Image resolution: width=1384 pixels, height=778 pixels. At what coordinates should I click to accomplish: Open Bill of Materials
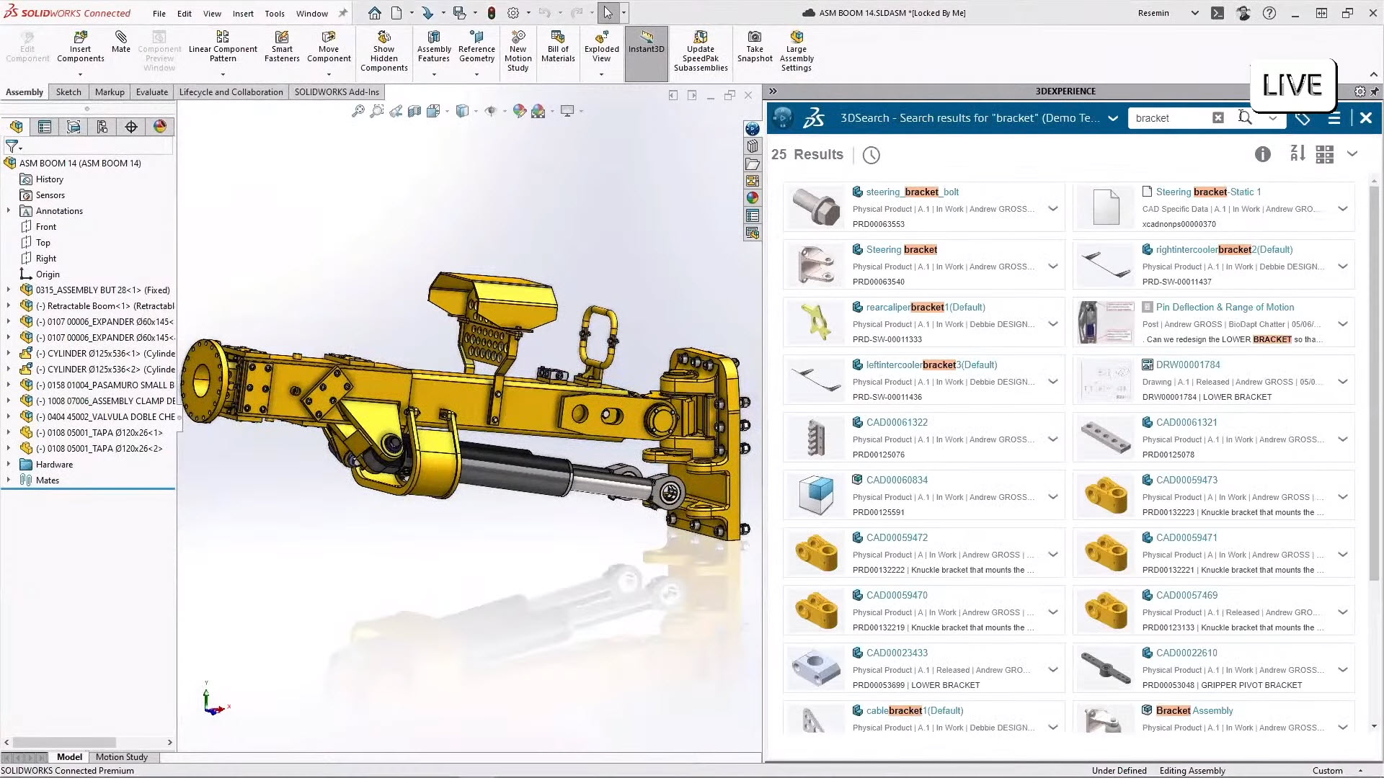[x=557, y=47]
